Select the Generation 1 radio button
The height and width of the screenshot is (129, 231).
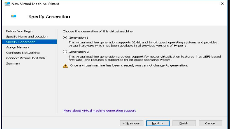pyautogui.click(x=65, y=37)
